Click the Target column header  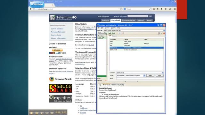[134, 39]
